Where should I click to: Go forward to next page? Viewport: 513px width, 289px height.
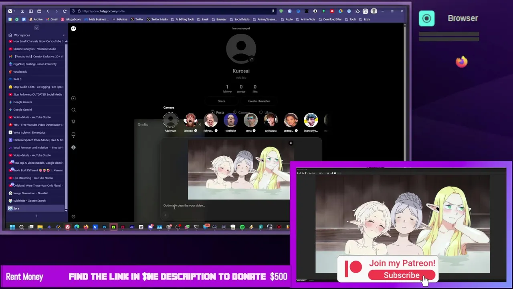coord(56,11)
